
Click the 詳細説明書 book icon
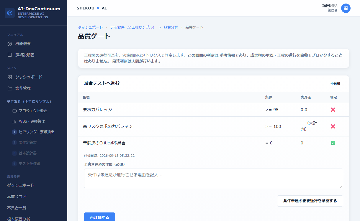(x=10, y=55)
